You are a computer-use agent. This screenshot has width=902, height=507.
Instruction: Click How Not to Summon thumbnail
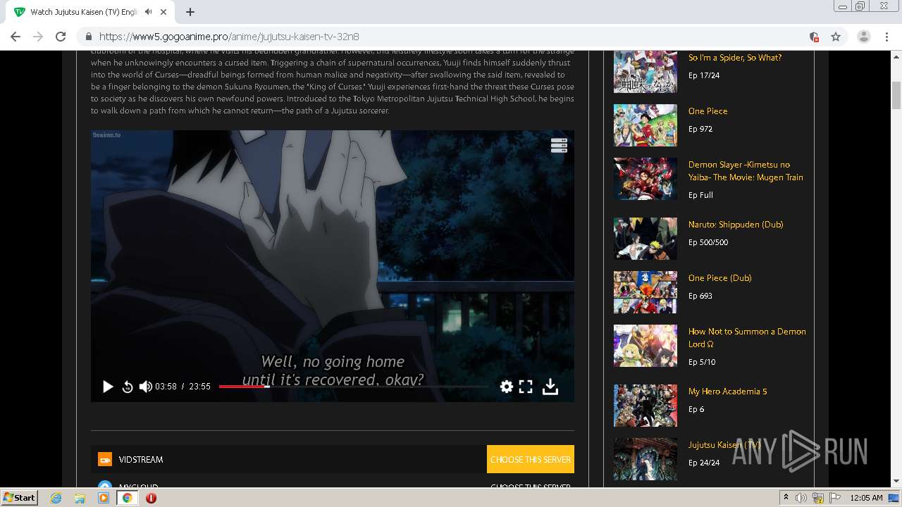point(645,346)
